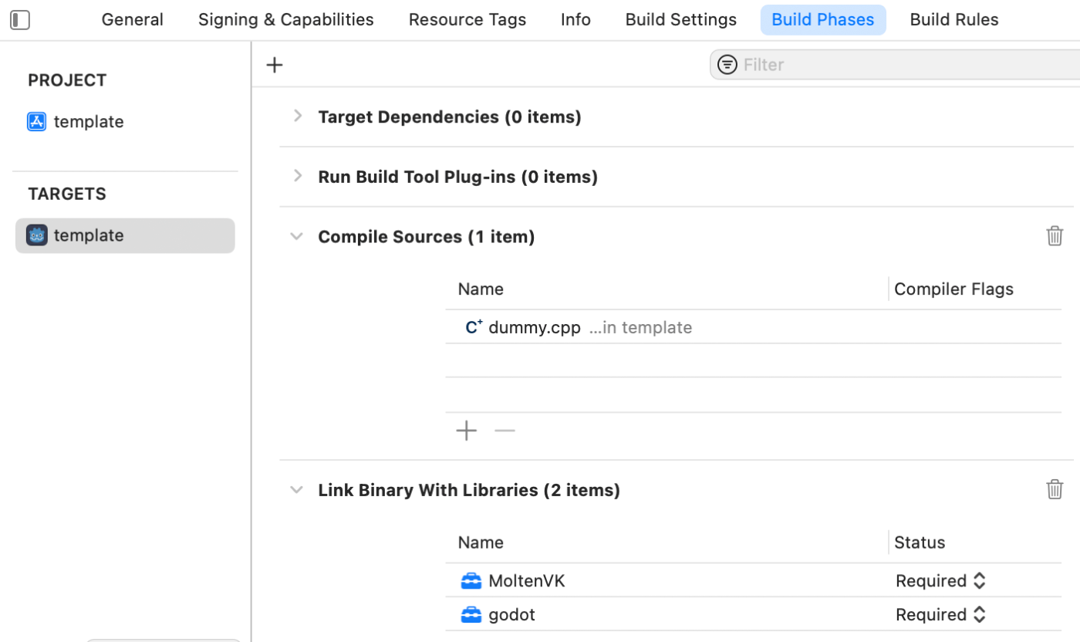Collapse Link Binary With Libraries section
Image resolution: width=1080 pixels, height=642 pixels.
(x=296, y=489)
